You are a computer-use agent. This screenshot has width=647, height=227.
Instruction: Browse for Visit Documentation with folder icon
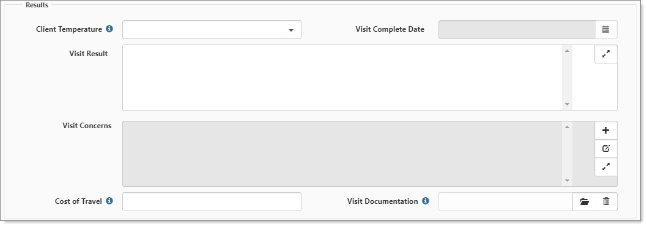coord(584,202)
